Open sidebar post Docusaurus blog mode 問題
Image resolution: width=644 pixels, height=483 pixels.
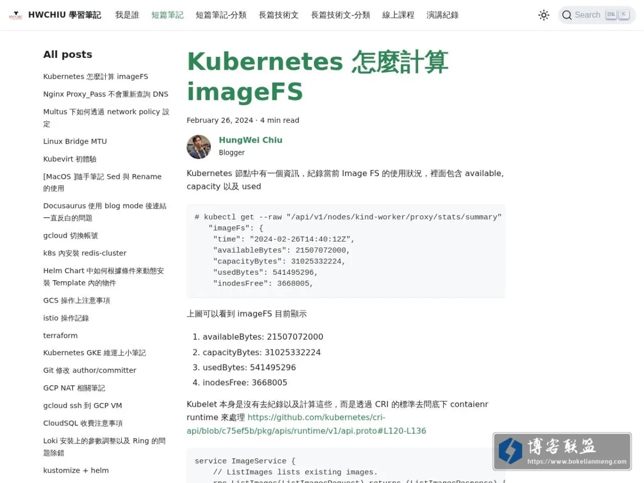(105, 212)
